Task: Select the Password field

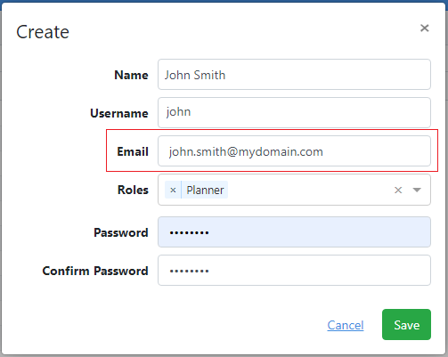Action: point(294,232)
